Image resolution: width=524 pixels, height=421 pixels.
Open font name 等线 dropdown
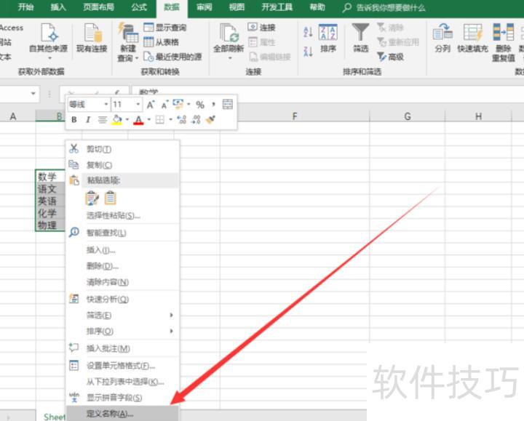tap(106, 105)
